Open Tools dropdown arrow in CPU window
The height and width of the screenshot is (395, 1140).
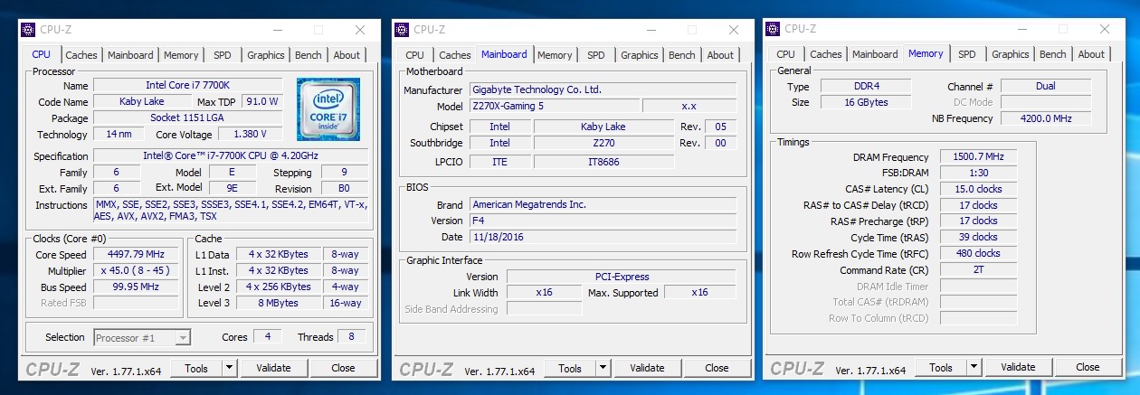[229, 368]
